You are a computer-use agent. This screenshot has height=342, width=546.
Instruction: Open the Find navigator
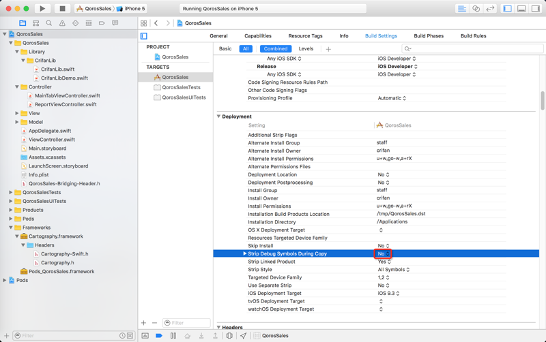click(48, 23)
